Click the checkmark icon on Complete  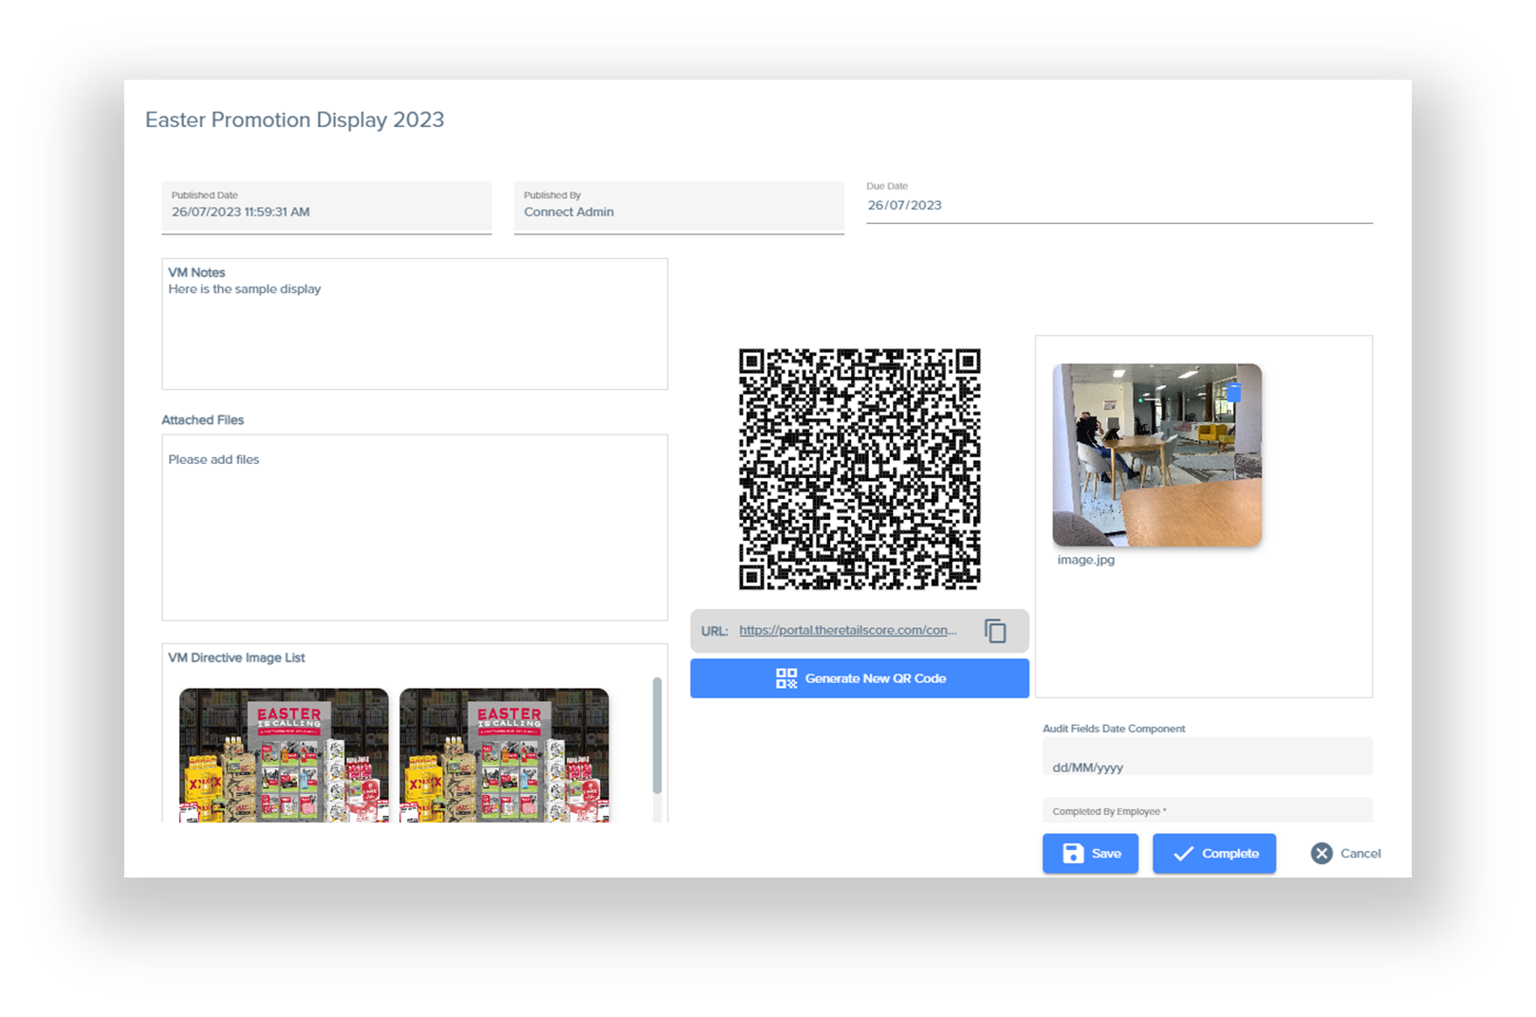[1183, 854]
